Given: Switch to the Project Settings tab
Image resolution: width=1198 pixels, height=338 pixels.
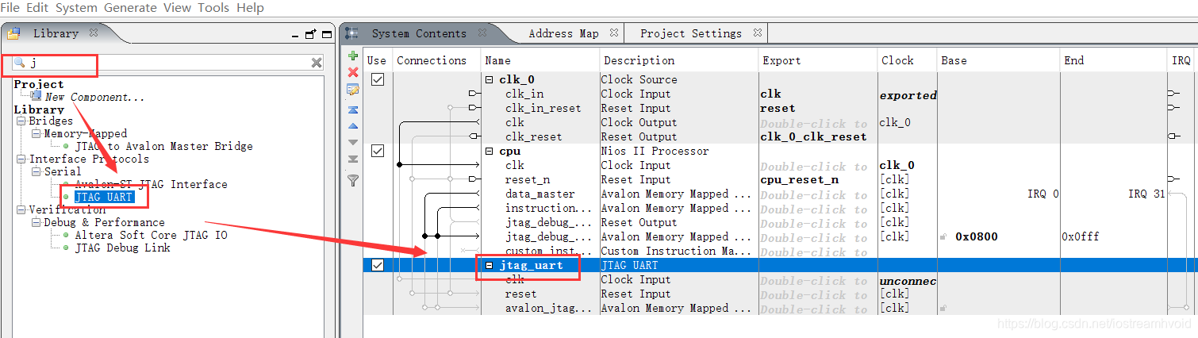Looking at the screenshot, I should [x=691, y=33].
